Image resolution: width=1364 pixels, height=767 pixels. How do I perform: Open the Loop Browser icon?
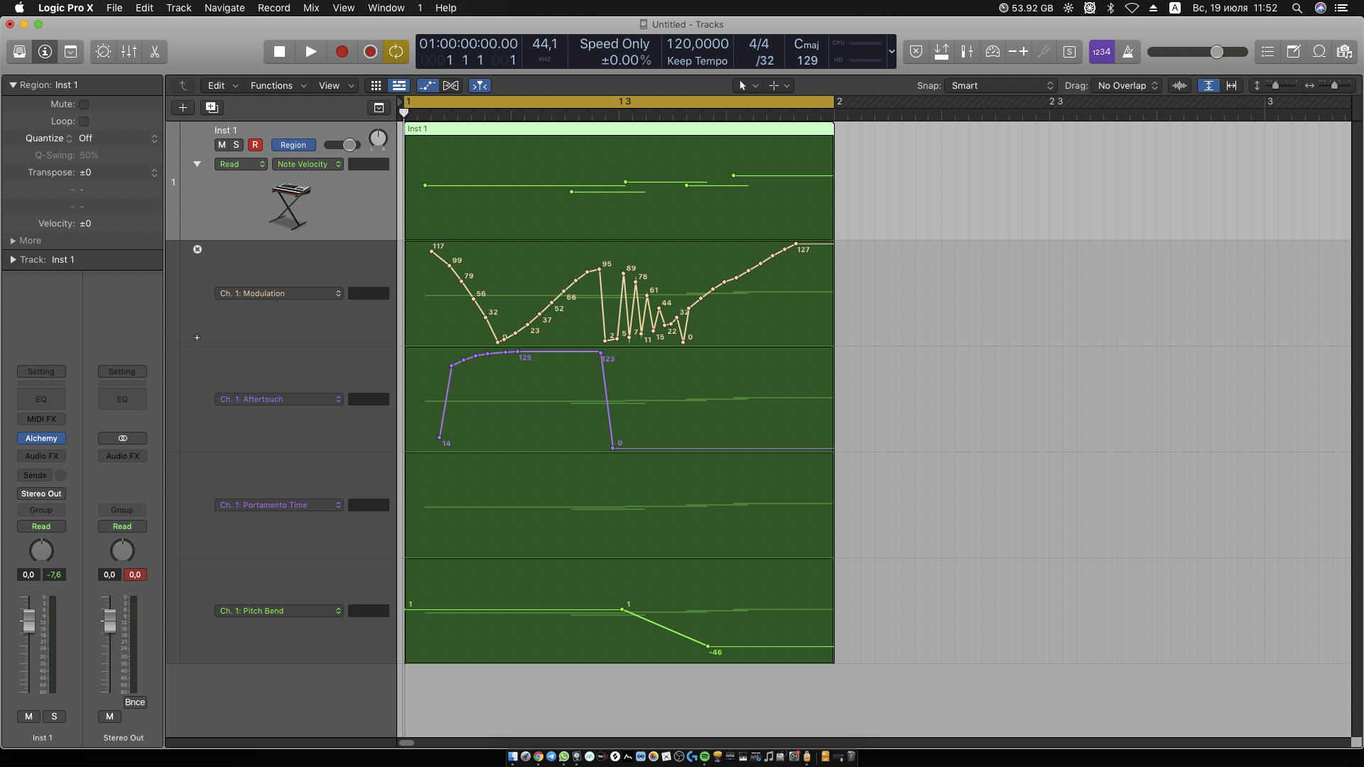[1319, 52]
